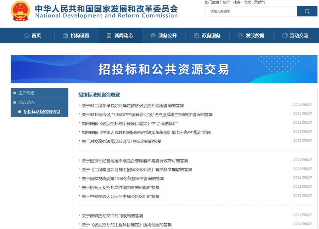Click the building icon beside 机构设置
The image size is (319, 229).
coord(66,35)
